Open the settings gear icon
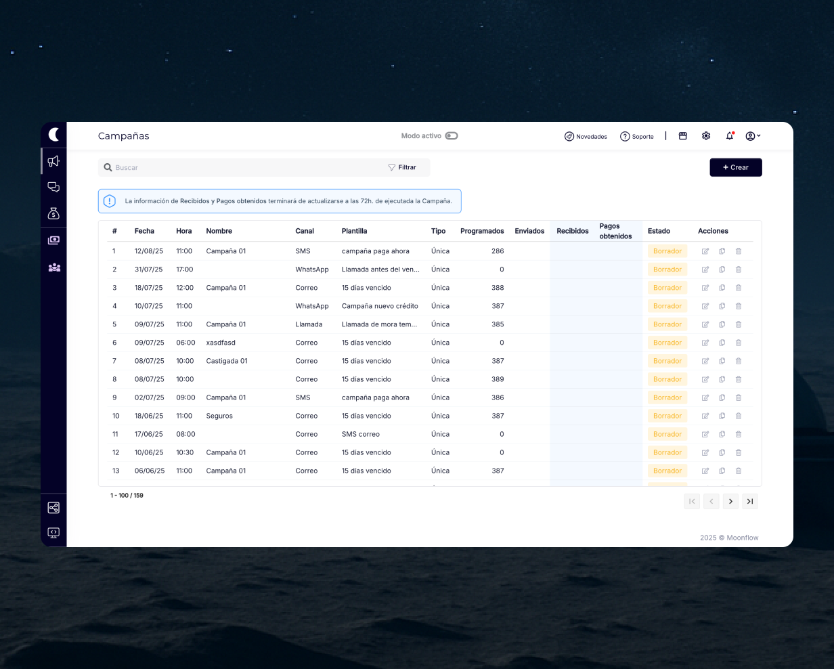 (x=706, y=136)
